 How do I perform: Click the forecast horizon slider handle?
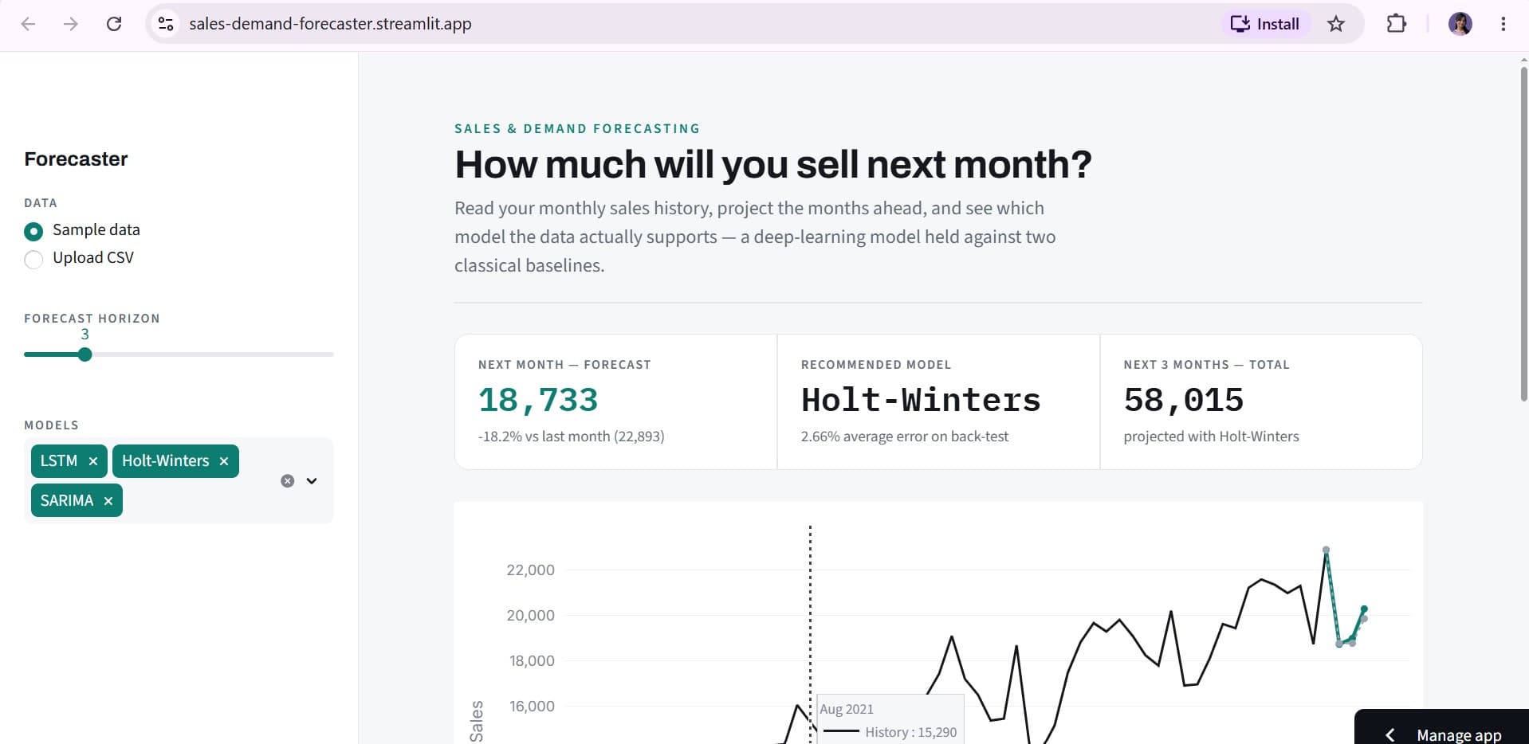coord(85,354)
